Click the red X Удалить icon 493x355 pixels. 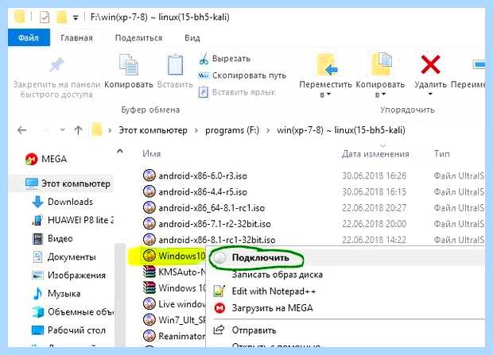(430, 64)
